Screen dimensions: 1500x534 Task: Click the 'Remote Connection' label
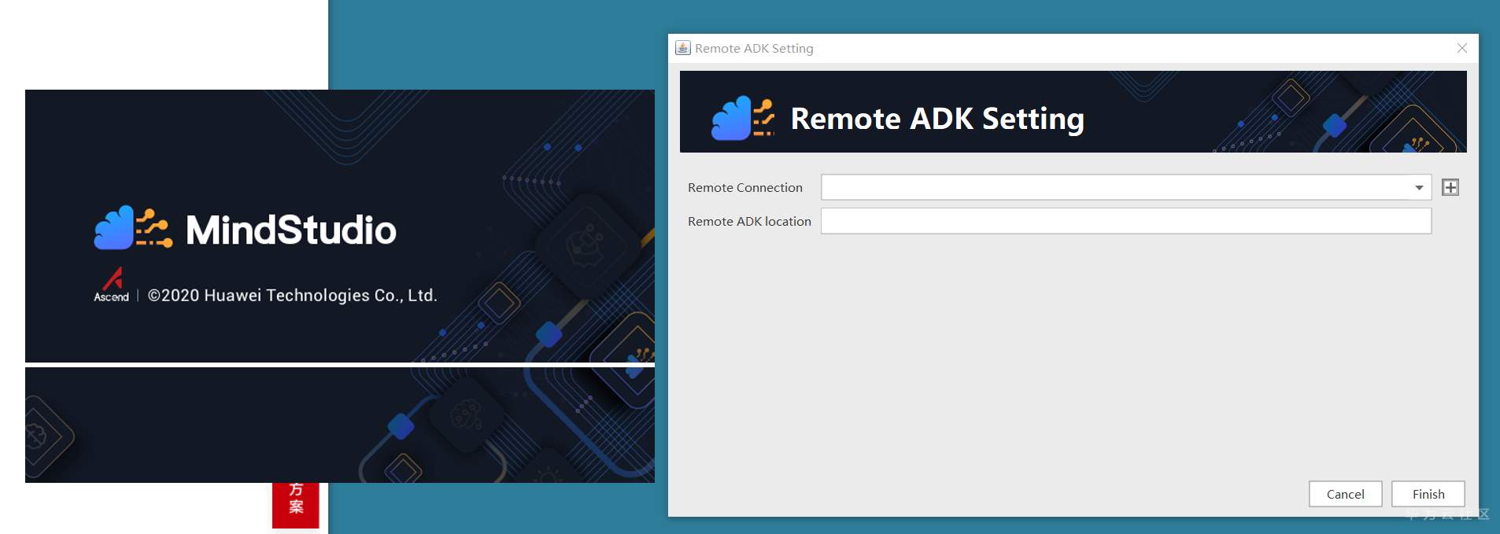744,187
